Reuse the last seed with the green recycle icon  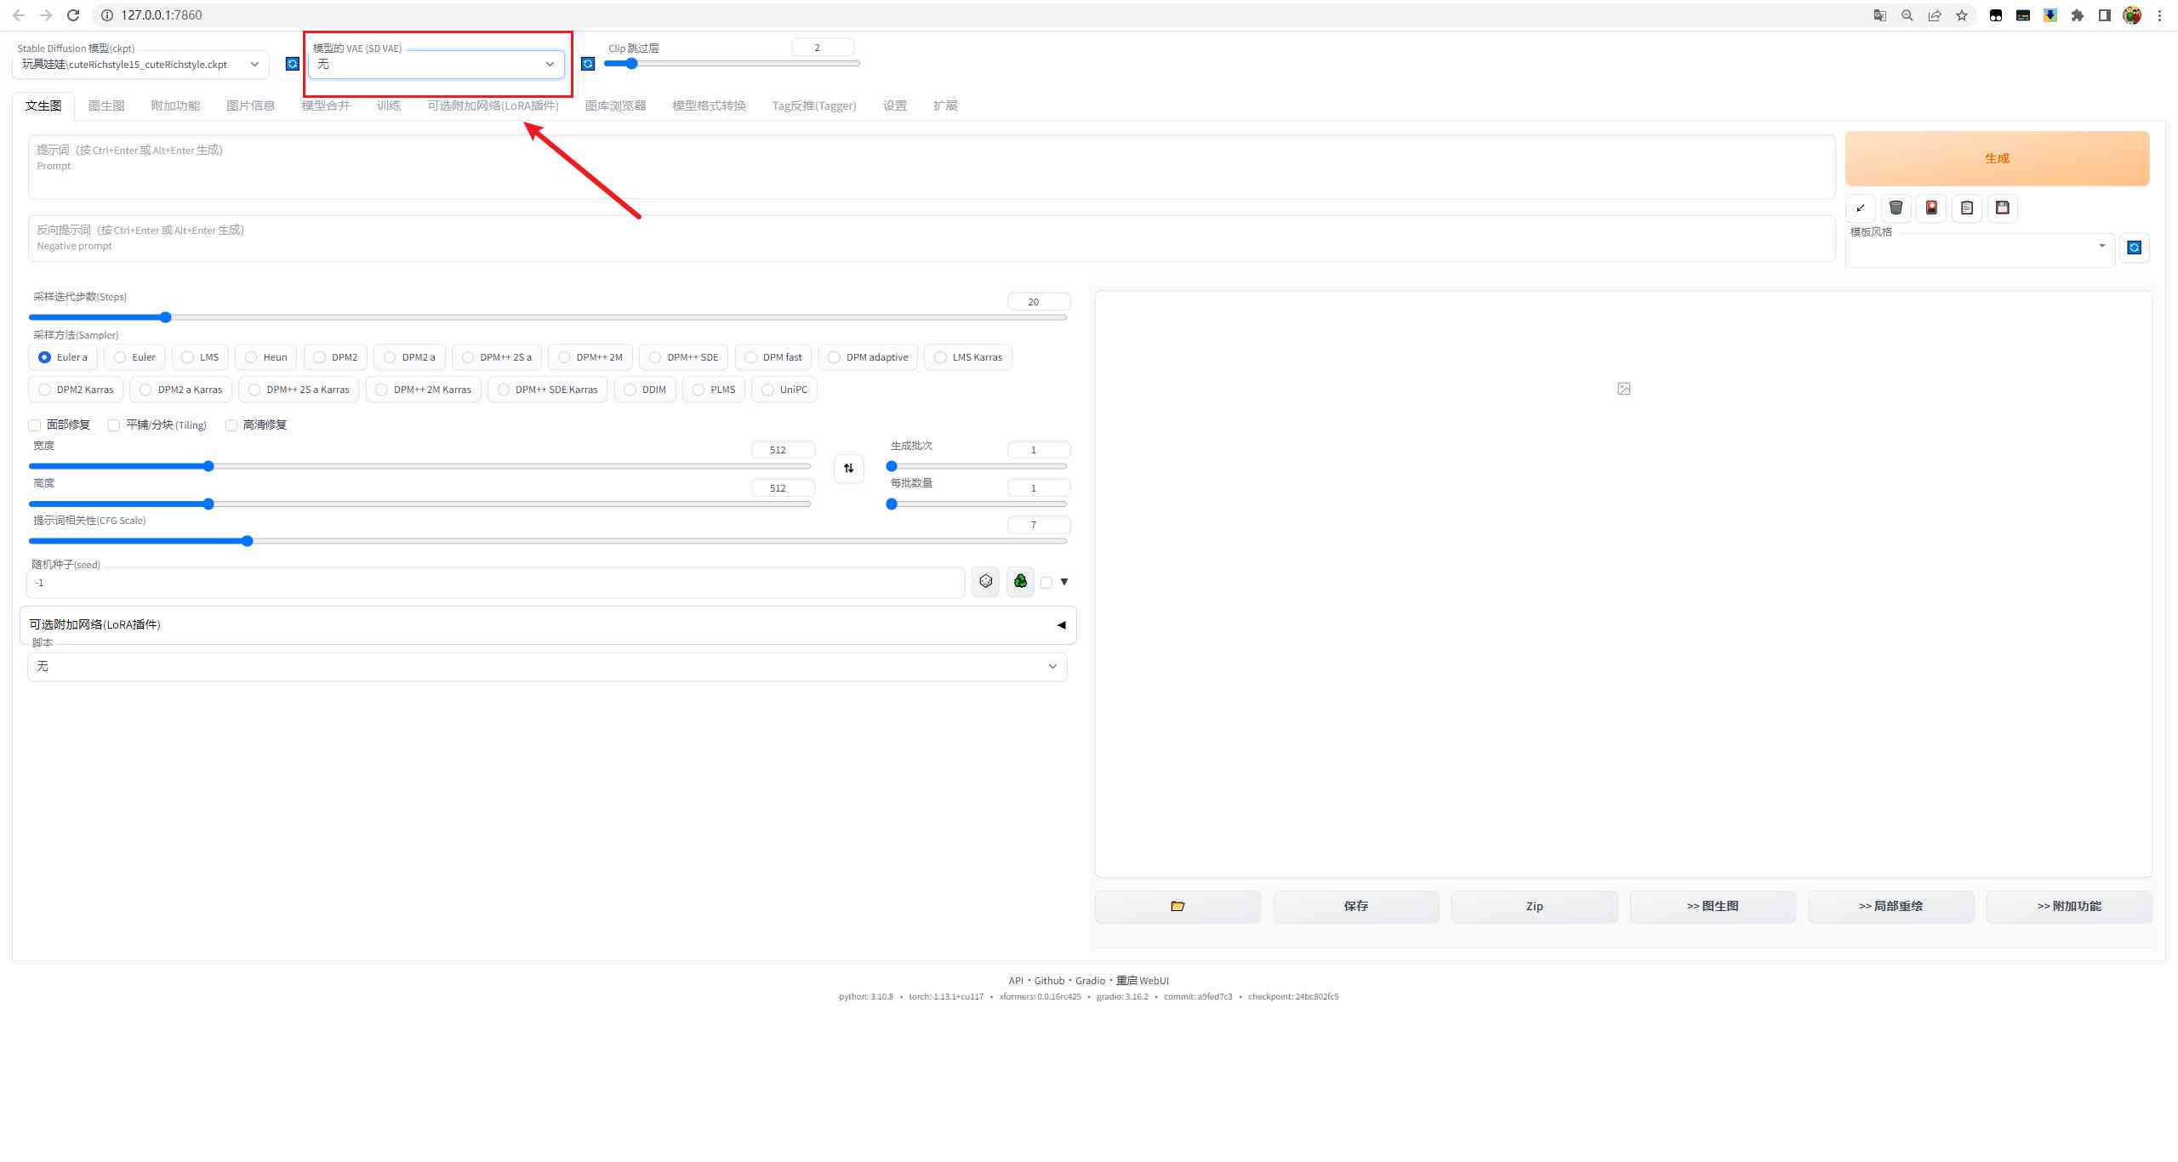point(1020,582)
